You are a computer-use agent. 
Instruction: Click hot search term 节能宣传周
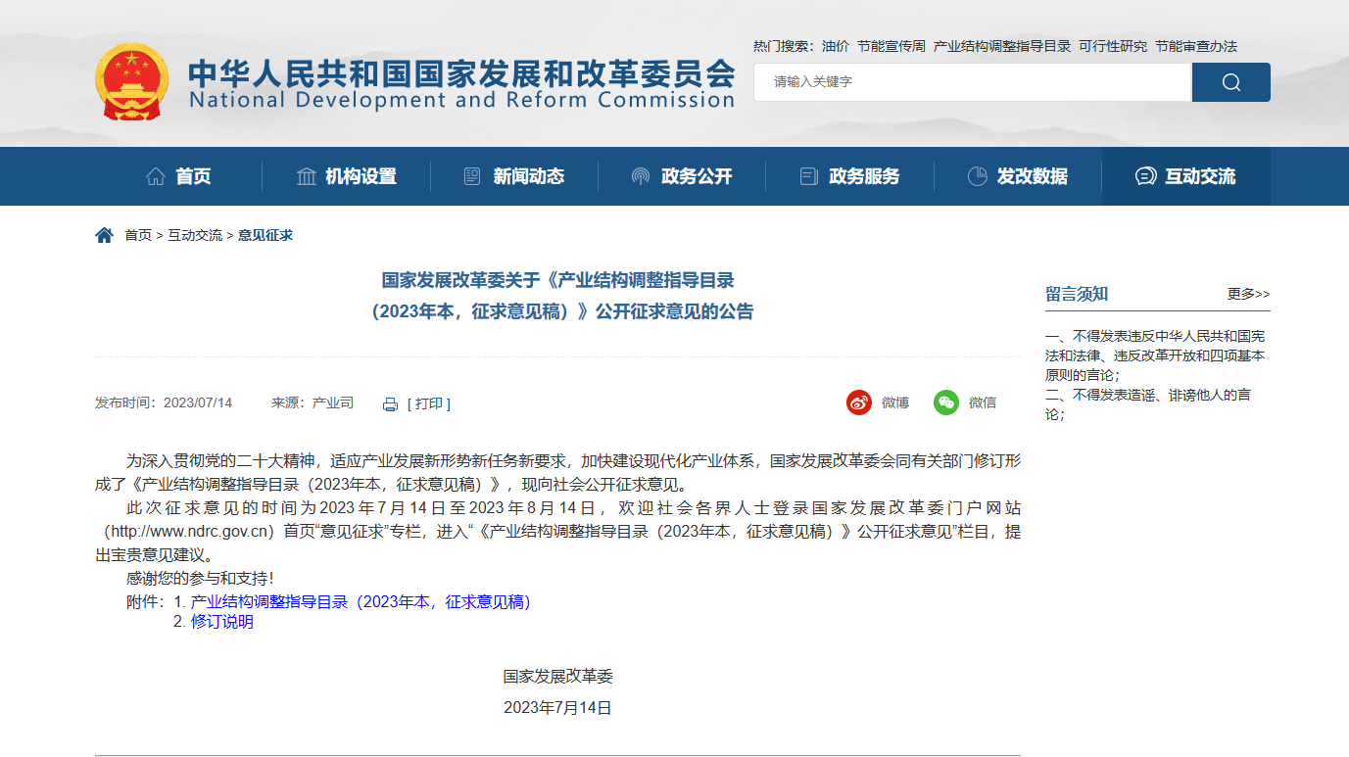click(891, 46)
